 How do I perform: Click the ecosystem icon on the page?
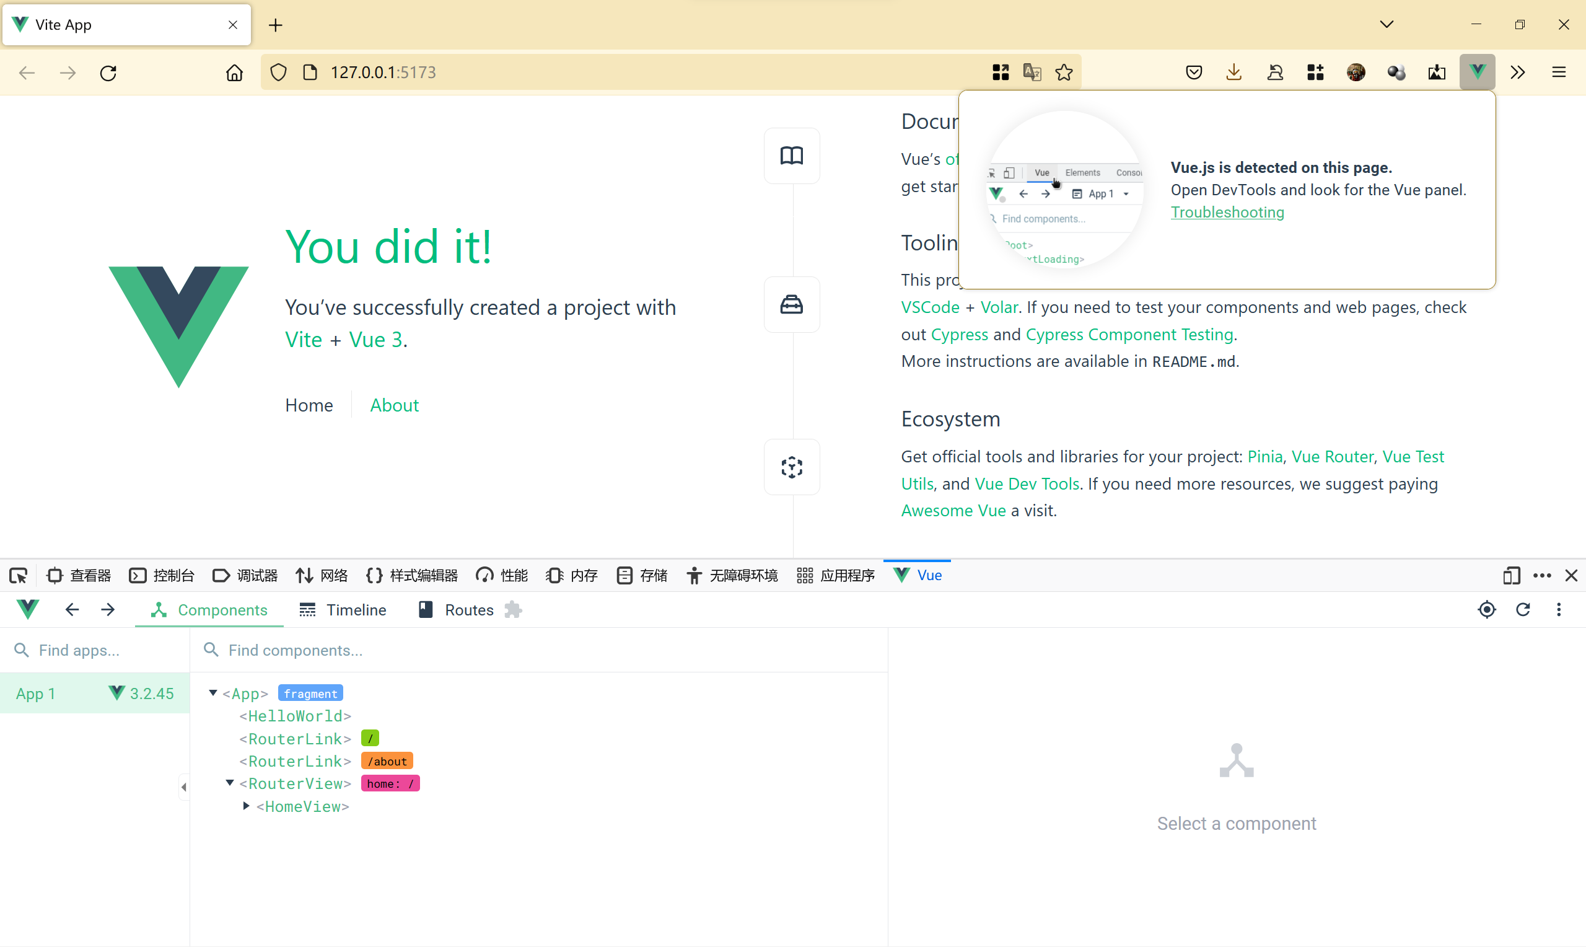(791, 467)
